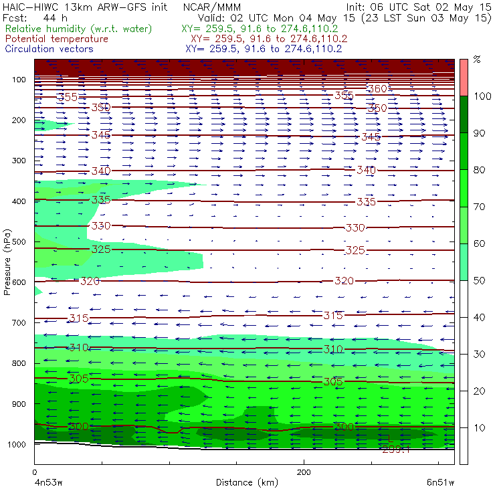This screenshot has height=495, width=495.
Task: Click the '200' distance axis label
Action: (304, 472)
